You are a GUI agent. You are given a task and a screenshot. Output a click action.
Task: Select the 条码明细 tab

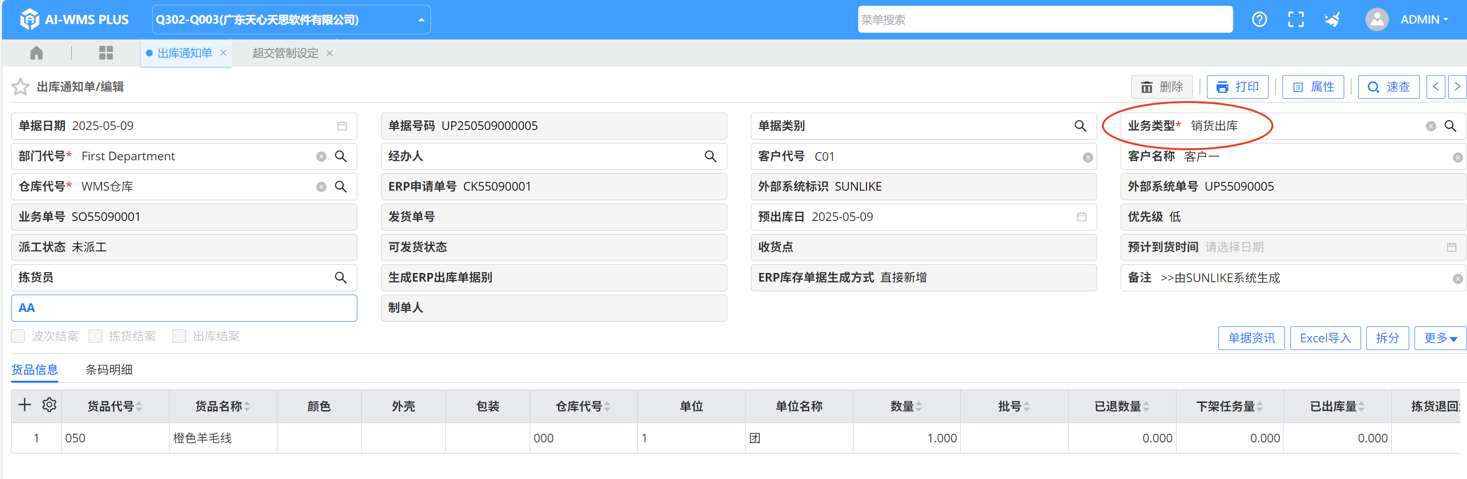(109, 370)
